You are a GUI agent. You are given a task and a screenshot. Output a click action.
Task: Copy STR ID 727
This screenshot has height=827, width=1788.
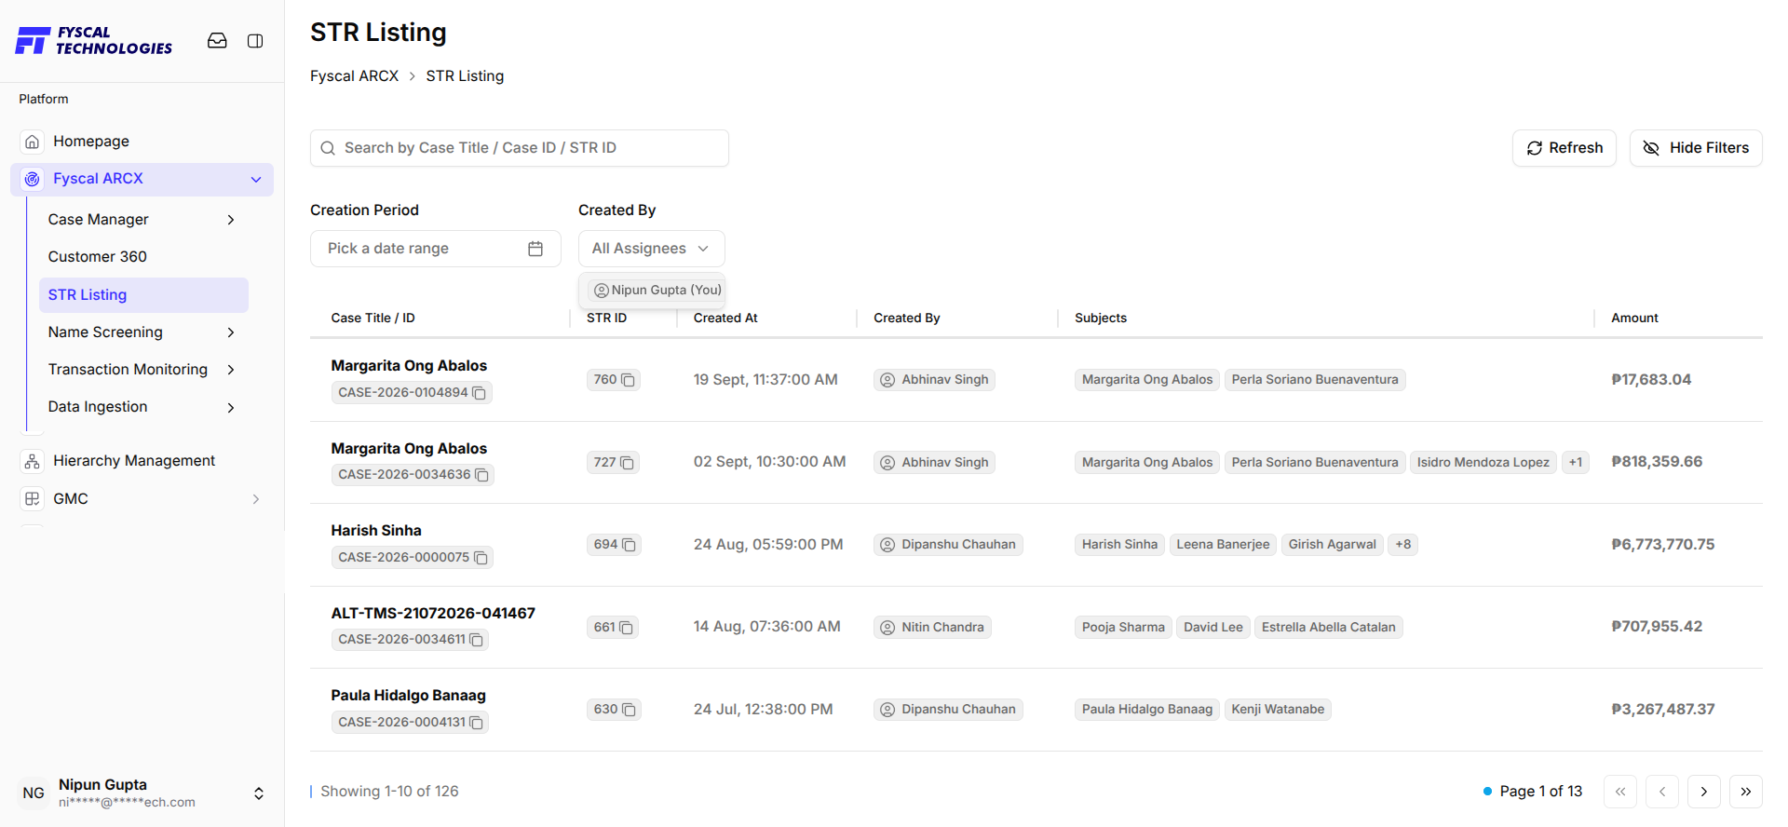click(x=628, y=463)
